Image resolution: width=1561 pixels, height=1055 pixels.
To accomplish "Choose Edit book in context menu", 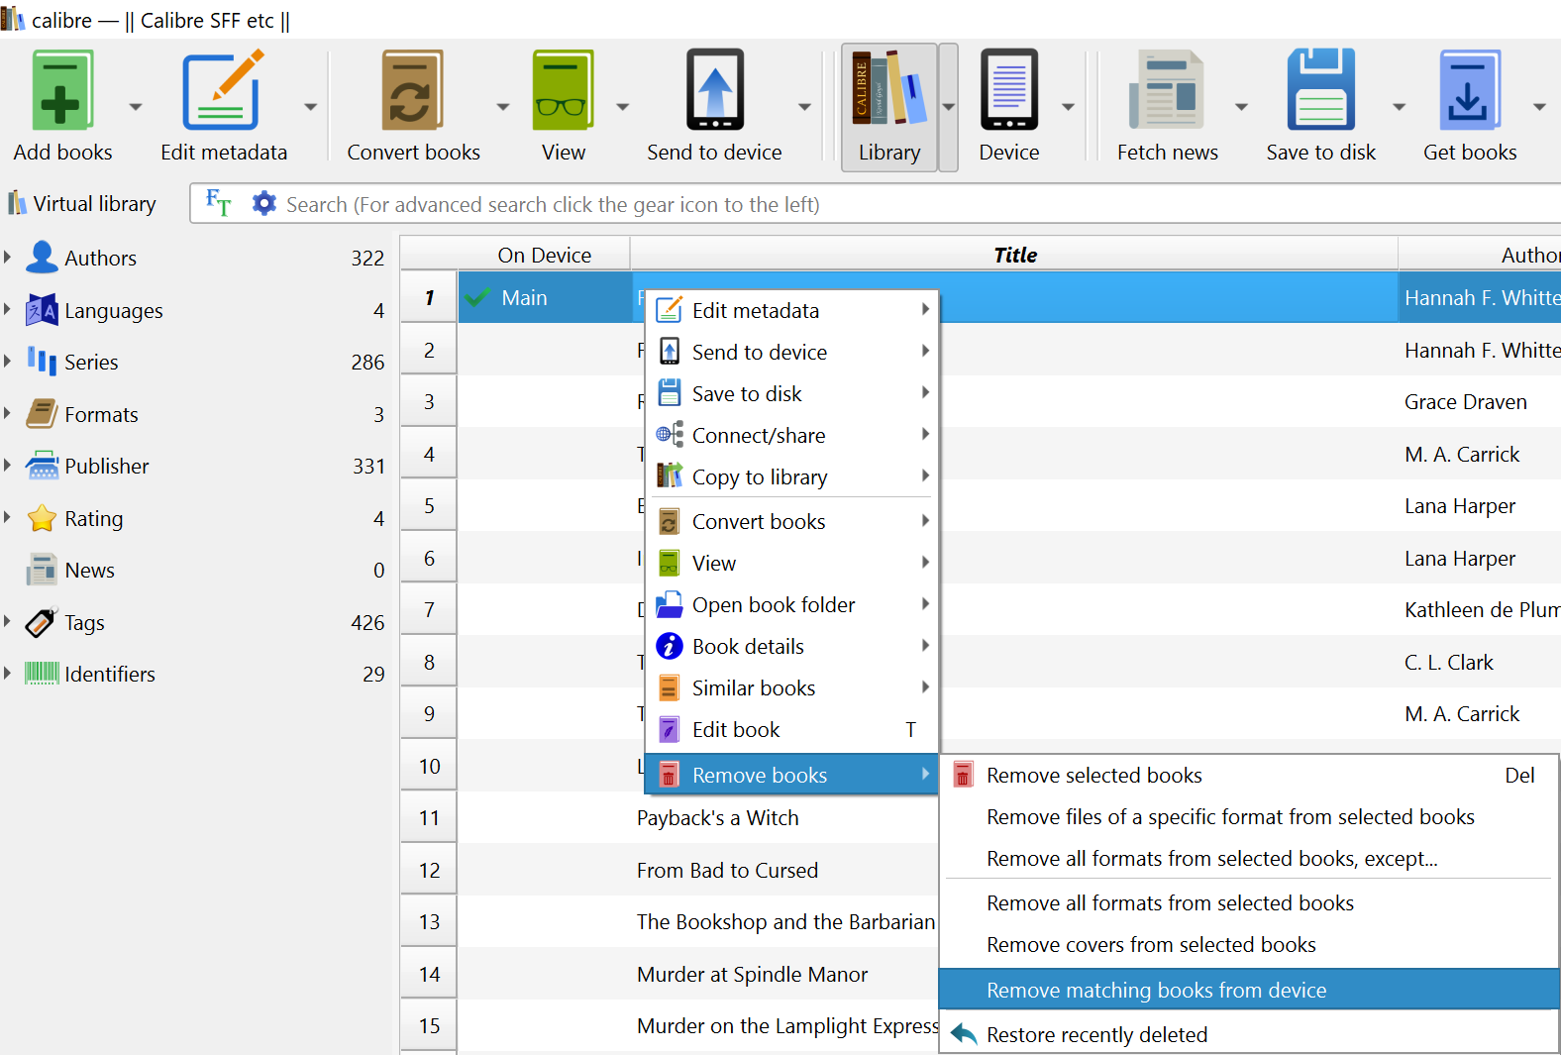I will tap(791, 729).
